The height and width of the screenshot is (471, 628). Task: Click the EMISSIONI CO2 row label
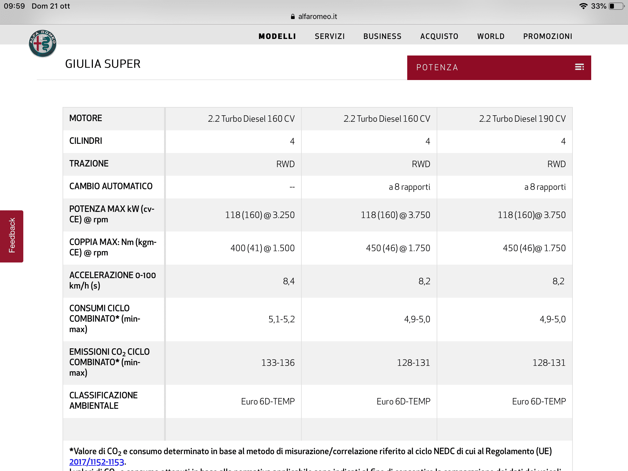109,362
